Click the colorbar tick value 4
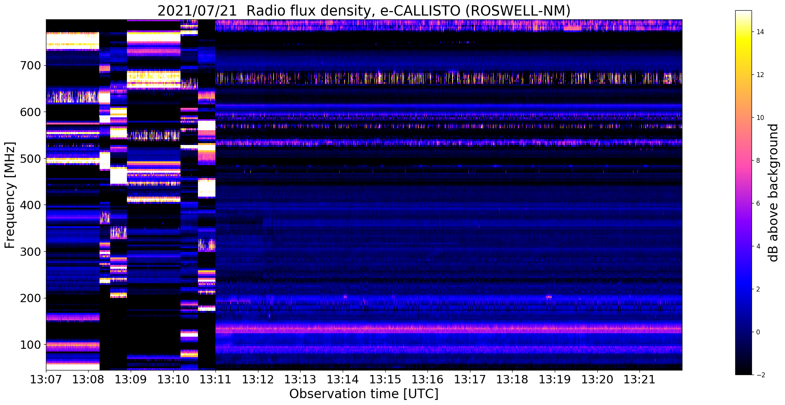Image resolution: width=785 pixels, height=405 pixels. click(758, 246)
